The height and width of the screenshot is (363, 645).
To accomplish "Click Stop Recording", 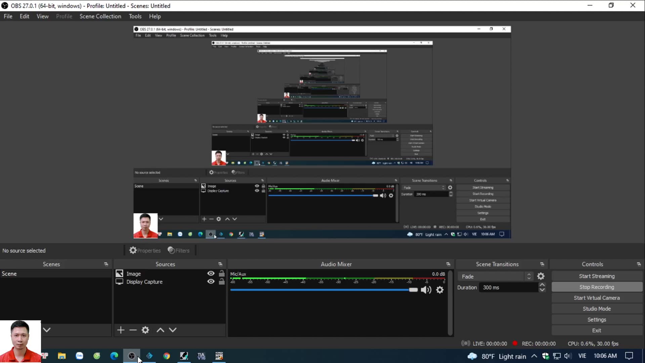I will tap(597, 287).
